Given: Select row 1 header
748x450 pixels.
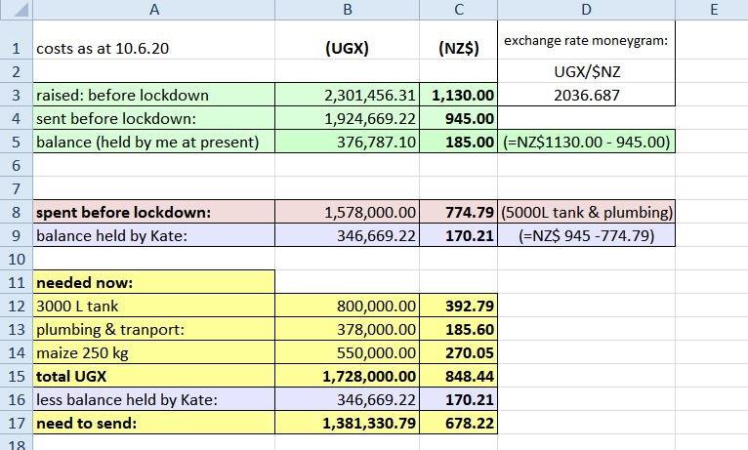Looking at the screenshot, I should coord(16,48).
